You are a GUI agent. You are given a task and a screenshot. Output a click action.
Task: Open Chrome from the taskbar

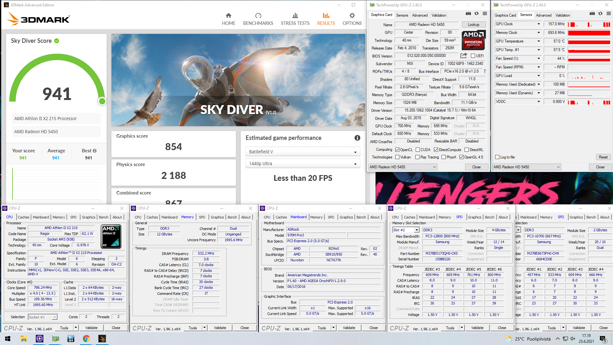pyautogui.click(x=86, y=339)
